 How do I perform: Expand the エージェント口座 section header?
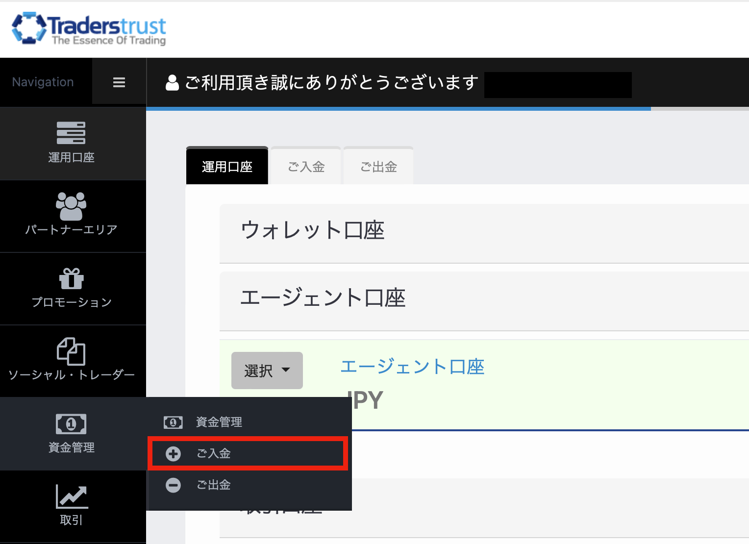click(x=323, y=298)
